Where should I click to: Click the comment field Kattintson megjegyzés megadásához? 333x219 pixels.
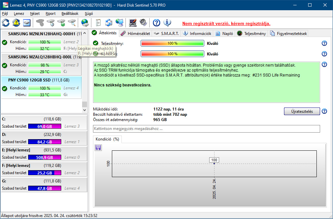(207, 129)
